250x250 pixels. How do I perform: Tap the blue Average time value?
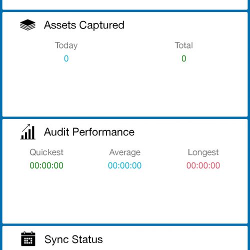tap(125, 165)
